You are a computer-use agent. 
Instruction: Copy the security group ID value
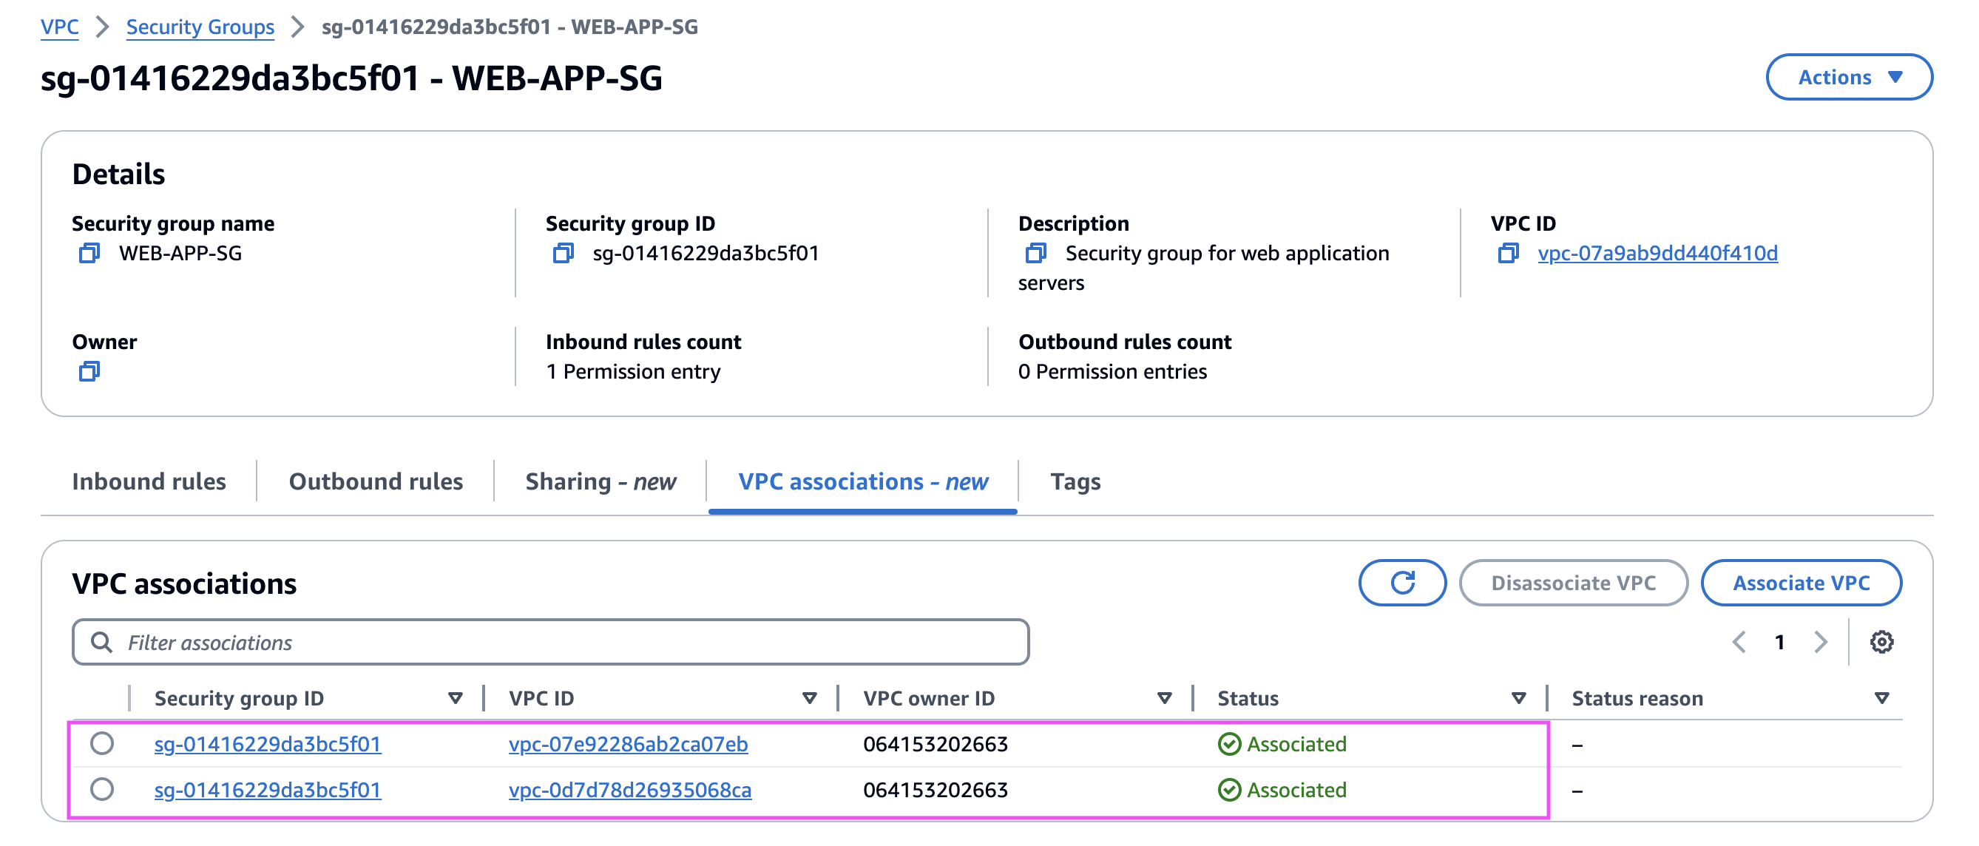click(x=562, y=253)
